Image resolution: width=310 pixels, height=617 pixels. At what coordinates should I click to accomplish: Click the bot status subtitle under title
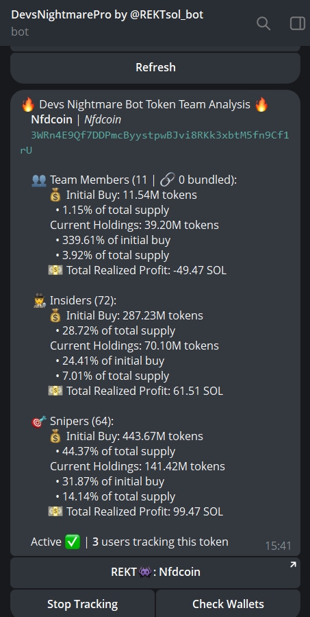[20, 32]
